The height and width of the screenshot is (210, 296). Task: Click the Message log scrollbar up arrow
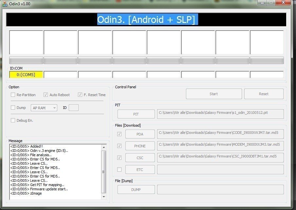(104, 147)
